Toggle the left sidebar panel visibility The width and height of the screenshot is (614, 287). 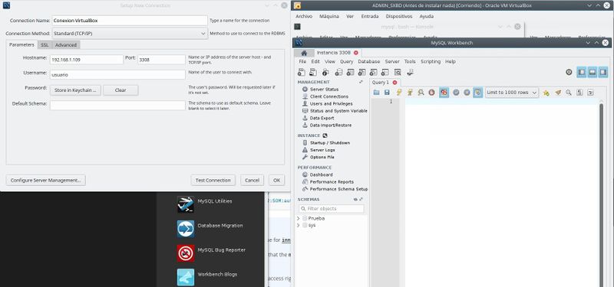click(582, 72)
